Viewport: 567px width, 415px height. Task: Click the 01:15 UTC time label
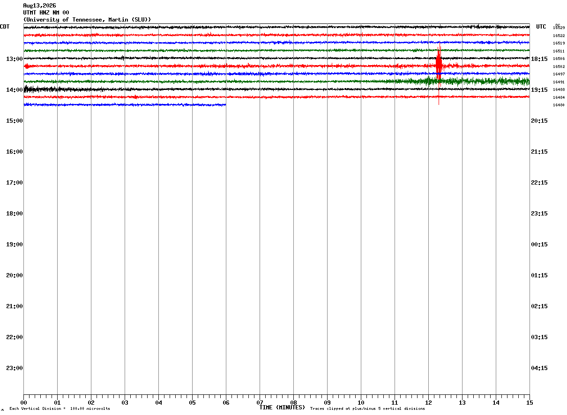pyautogui.click(x=539, y=275)
